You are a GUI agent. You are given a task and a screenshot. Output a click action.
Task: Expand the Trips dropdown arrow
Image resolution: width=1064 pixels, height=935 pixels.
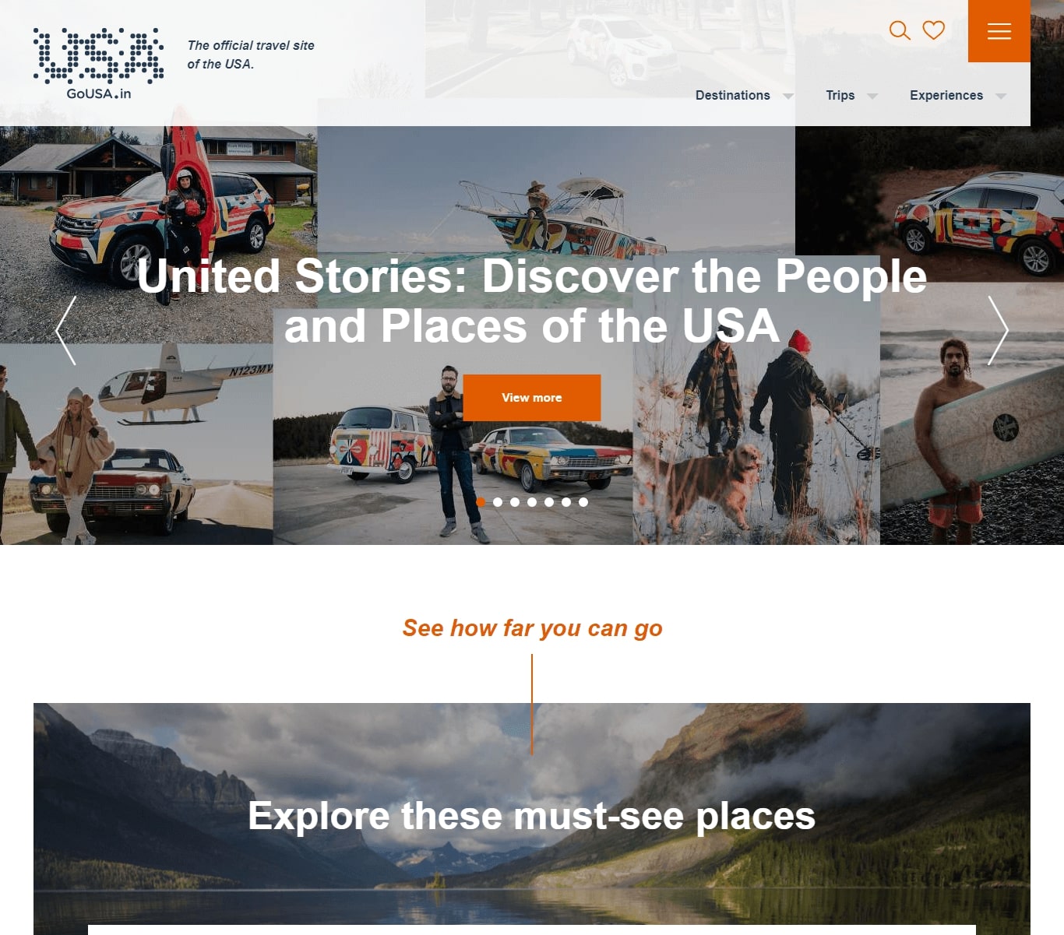872,97
